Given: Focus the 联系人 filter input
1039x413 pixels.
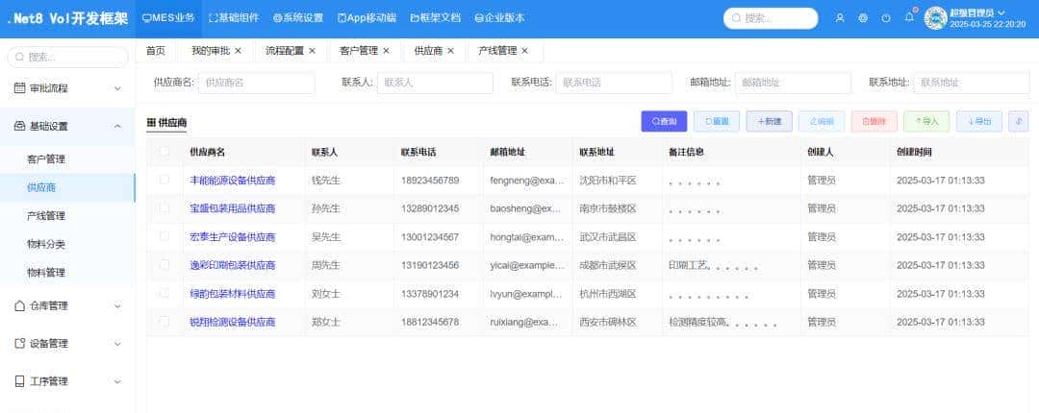Looking at the screenshot, I should click(x=436, y=83).
